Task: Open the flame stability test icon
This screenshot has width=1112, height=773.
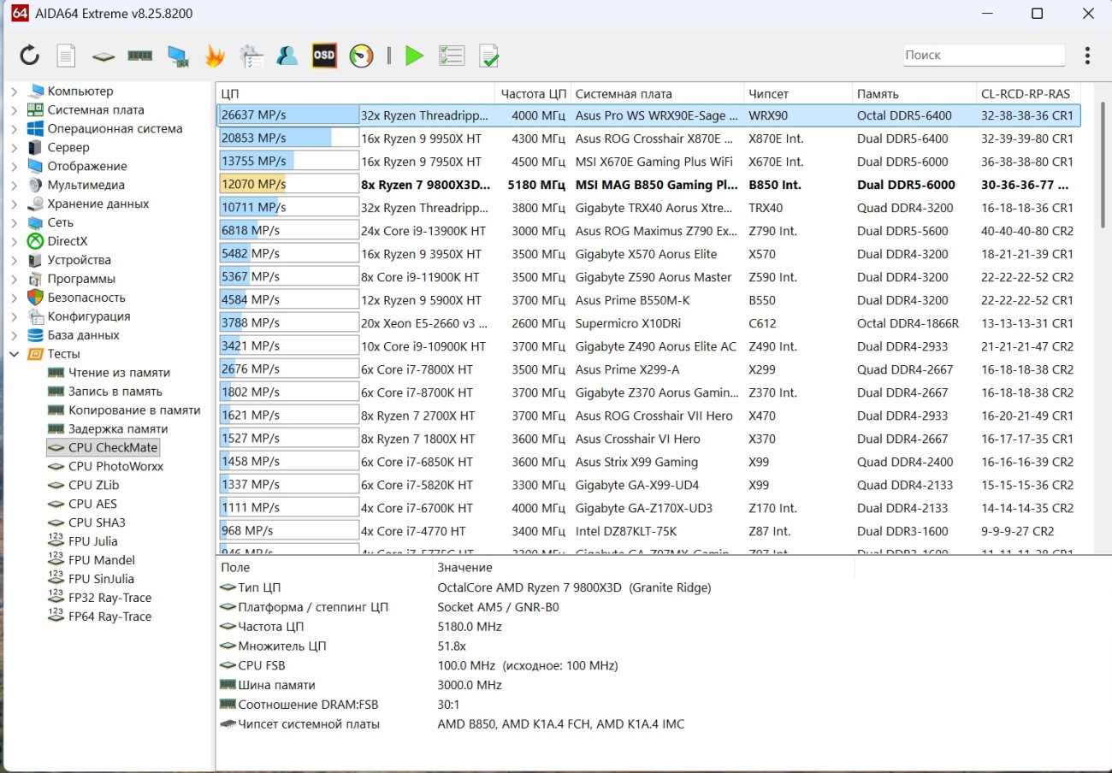Action: 214,56
